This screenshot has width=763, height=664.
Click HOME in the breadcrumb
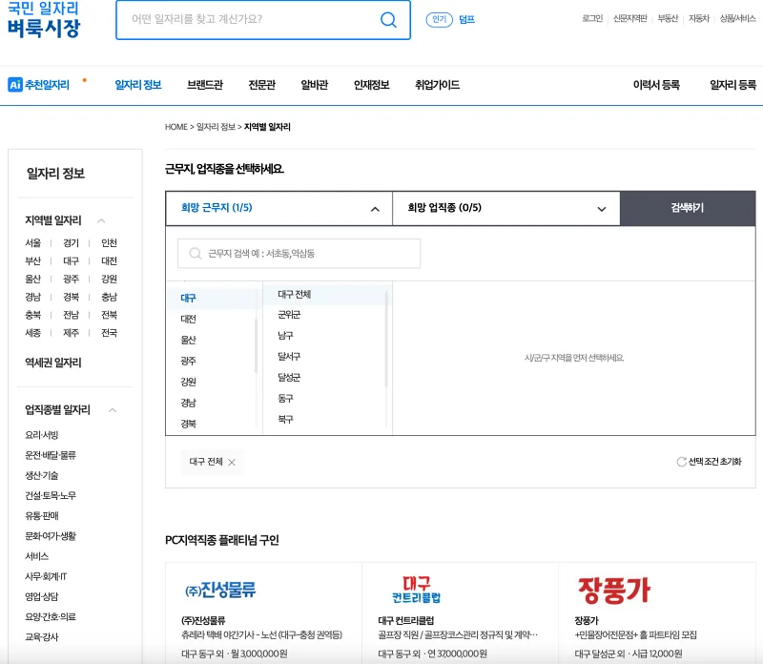[x=176, y=127]
